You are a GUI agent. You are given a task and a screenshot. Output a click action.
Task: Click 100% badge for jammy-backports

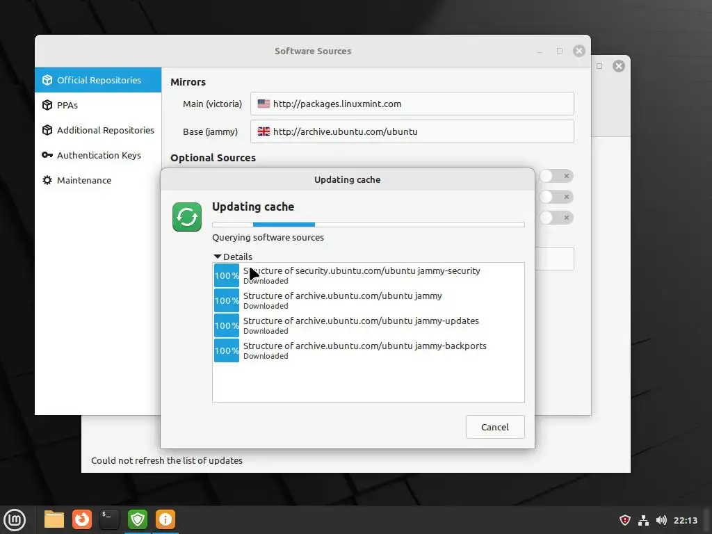tap(227, 350)
